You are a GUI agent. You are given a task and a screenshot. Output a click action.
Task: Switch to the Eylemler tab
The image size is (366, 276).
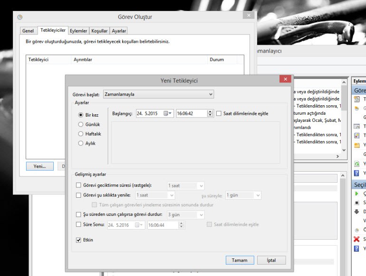[78, 31]
